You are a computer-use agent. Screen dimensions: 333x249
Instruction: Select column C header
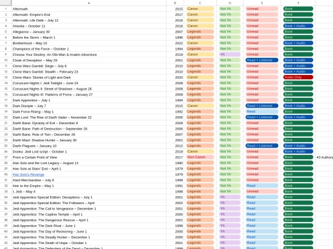pos(200,3)
